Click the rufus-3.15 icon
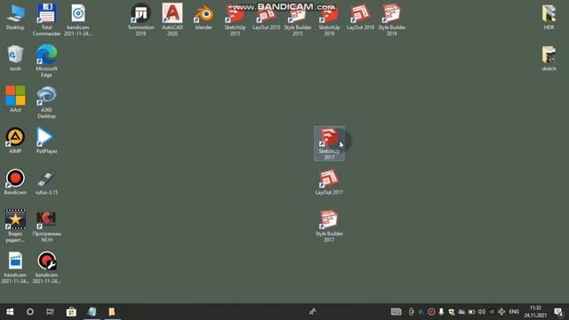Image resolution: width=569 pixels, height=320 pixels. tap(46, 182)
